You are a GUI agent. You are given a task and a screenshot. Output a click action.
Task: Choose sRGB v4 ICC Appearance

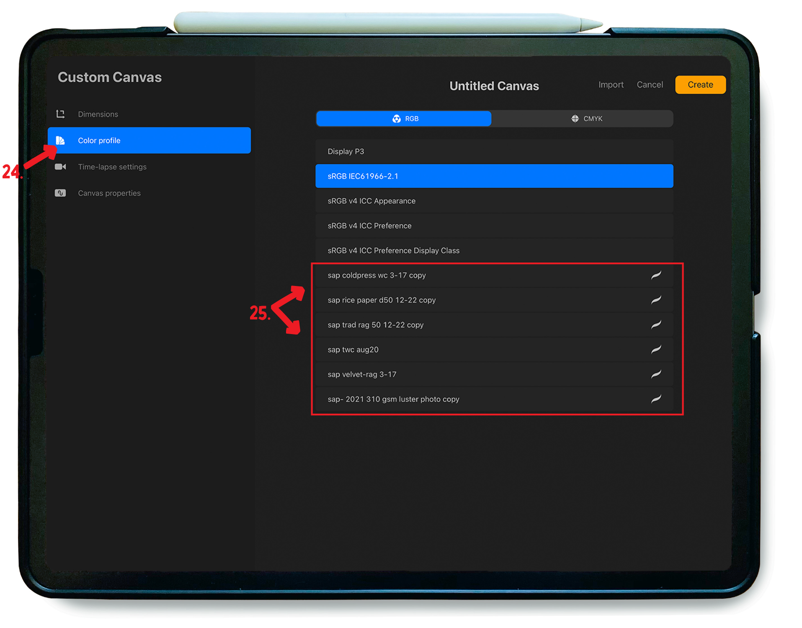494,201
